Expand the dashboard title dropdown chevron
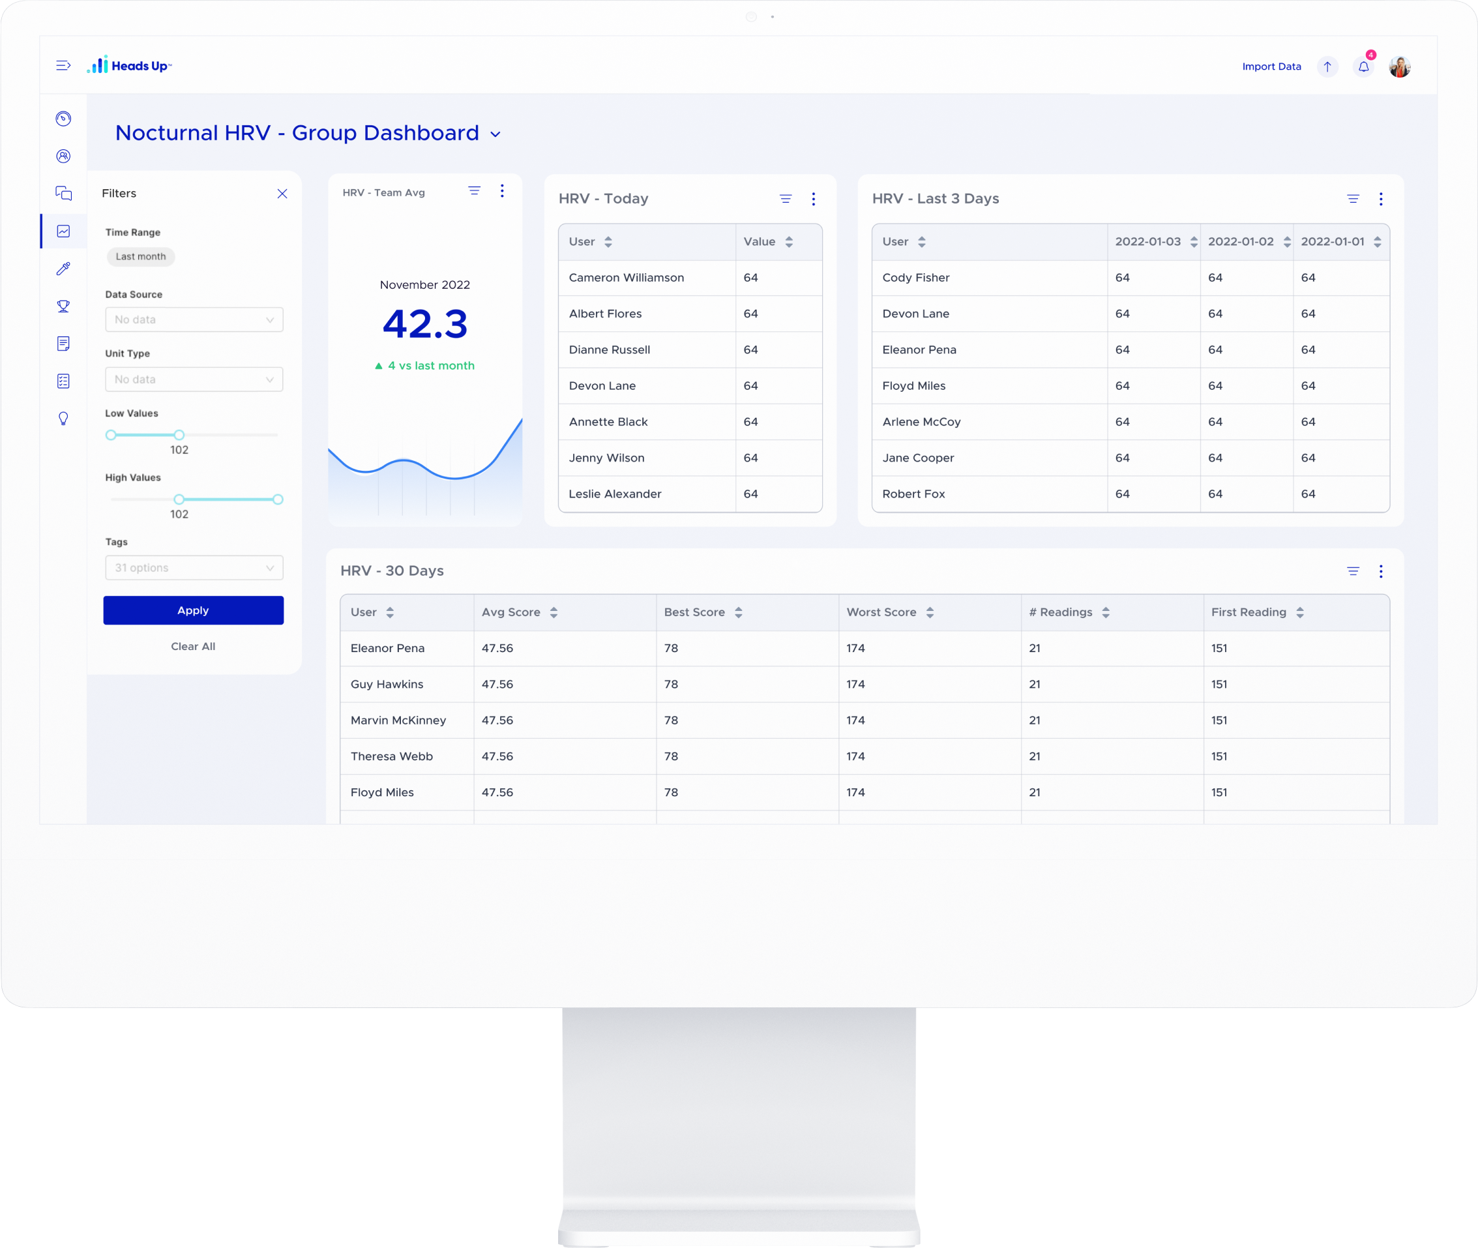 pyautogui.click(x=495, y=134)
